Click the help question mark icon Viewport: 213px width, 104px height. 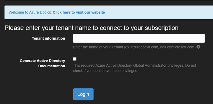point(198,47)
